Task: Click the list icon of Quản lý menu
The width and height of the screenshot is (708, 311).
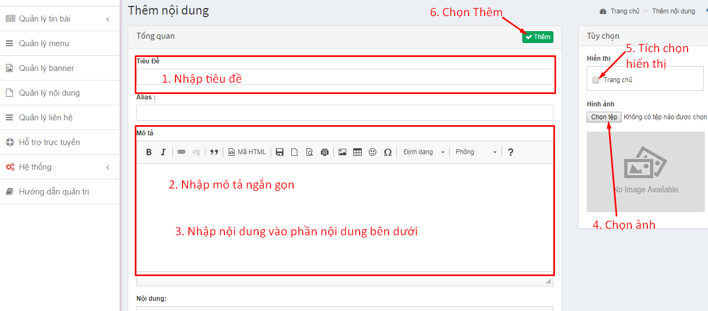Action: click(x=9, y=44)
